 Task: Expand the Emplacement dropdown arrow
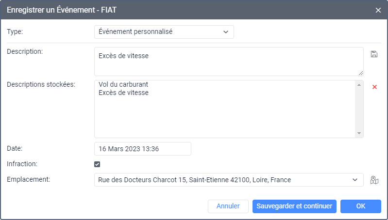tap(354, 180)
